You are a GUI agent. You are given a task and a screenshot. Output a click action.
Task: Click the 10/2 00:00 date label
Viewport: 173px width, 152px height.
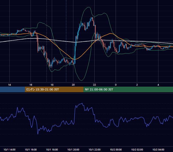click(116, 149)
